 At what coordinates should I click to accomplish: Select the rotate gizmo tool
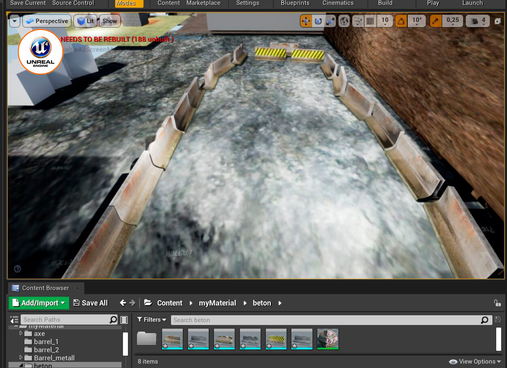pos(318,21)
